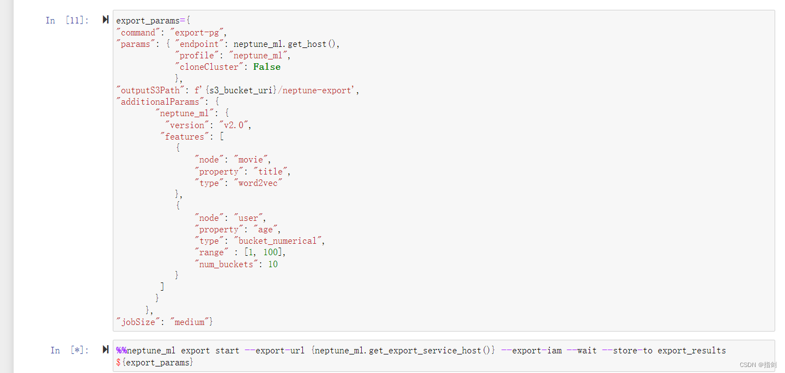Click the num_buckets value 10
The image size is (785, 373).
[273, 264]
